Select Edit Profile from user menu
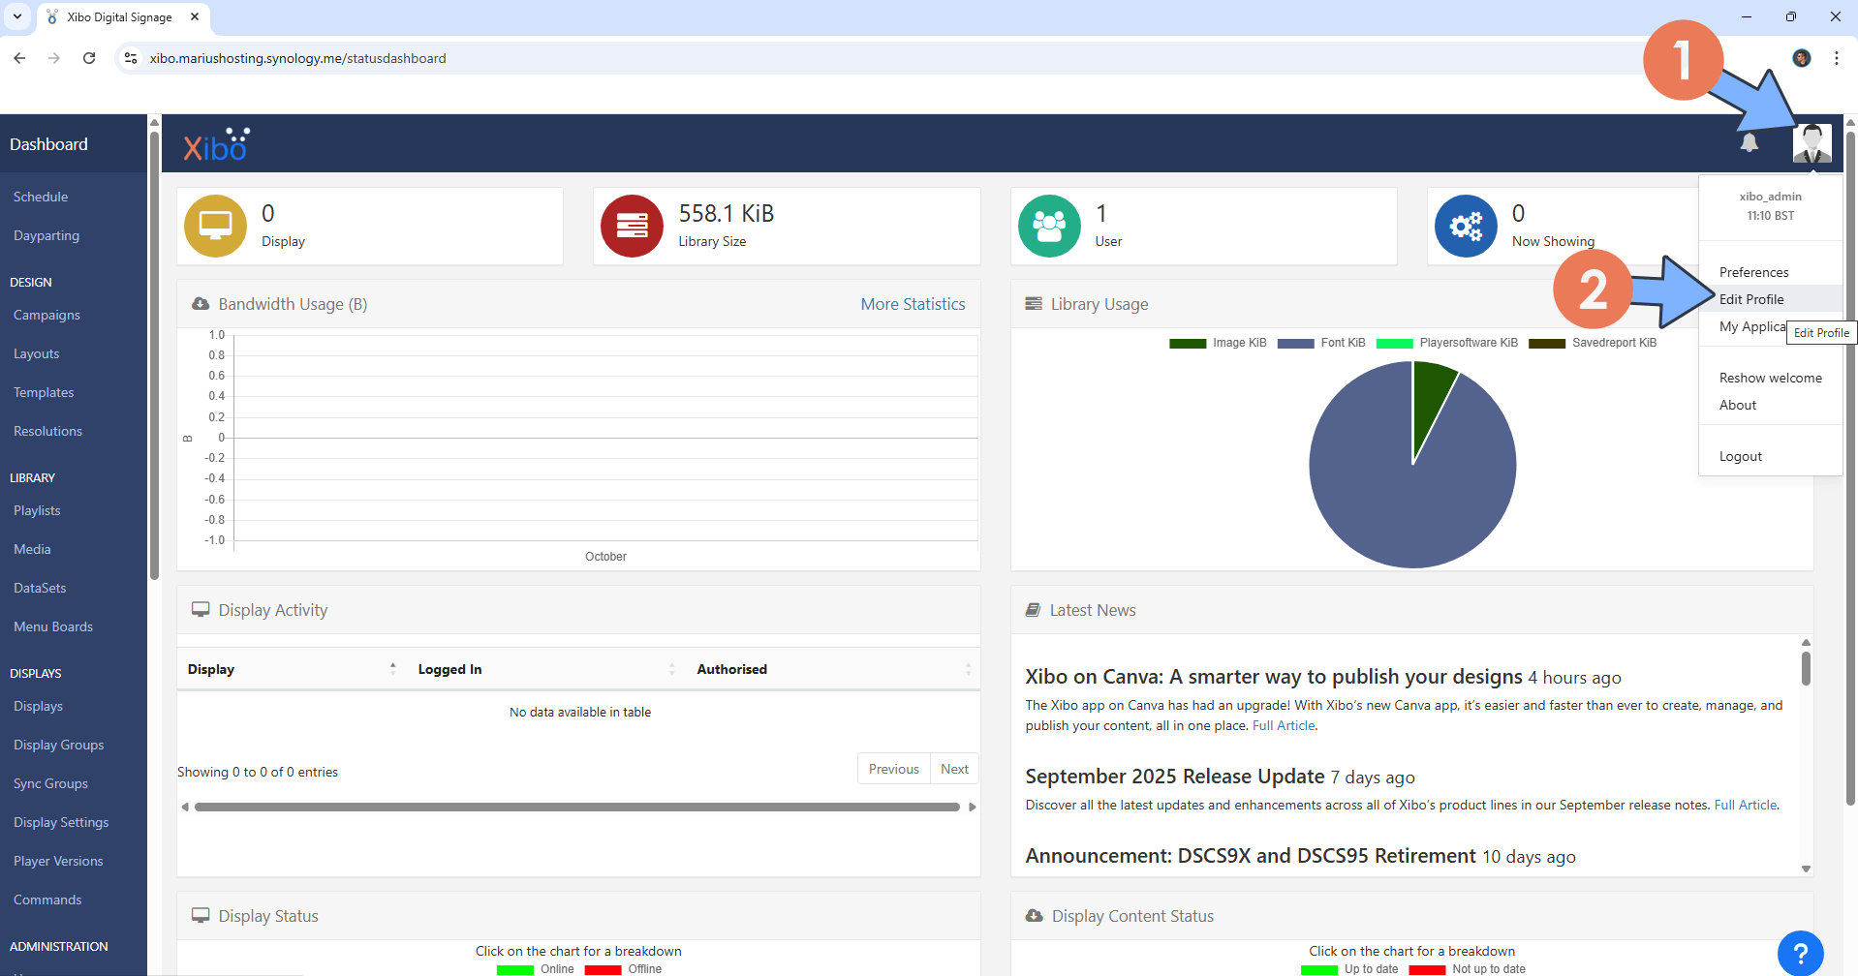The width and height of the screenshot is (1858, 976). tap(1750, 299)
